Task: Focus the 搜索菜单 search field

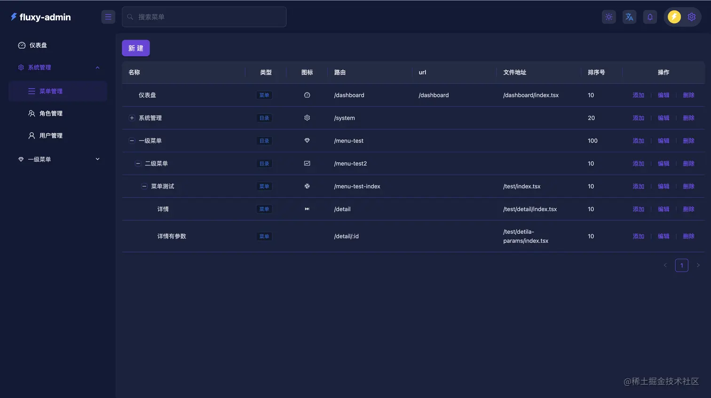Action: tap(204, 17)
